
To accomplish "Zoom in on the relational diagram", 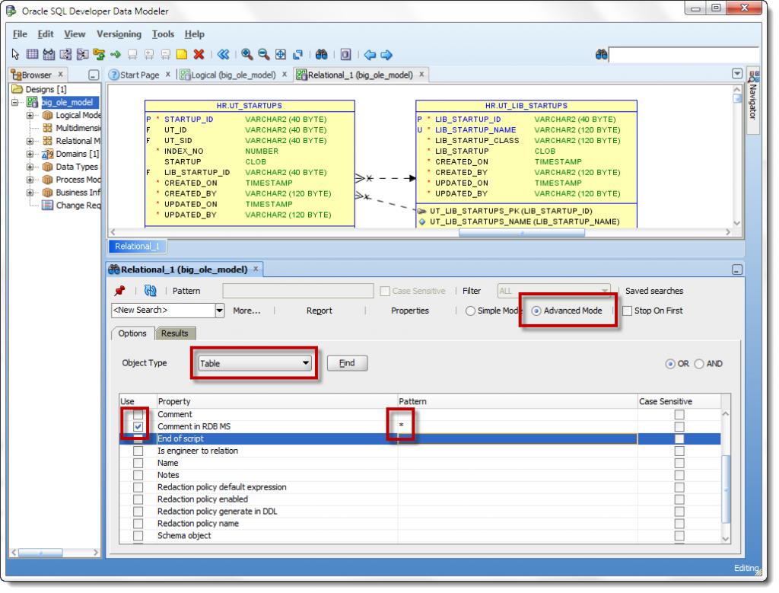I will tap(245, 54).
